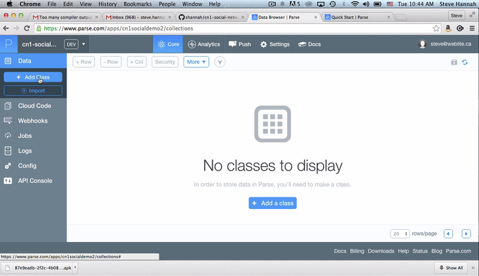
Task: Open the downloaded apk options arrow
Action: coord(75,268)
